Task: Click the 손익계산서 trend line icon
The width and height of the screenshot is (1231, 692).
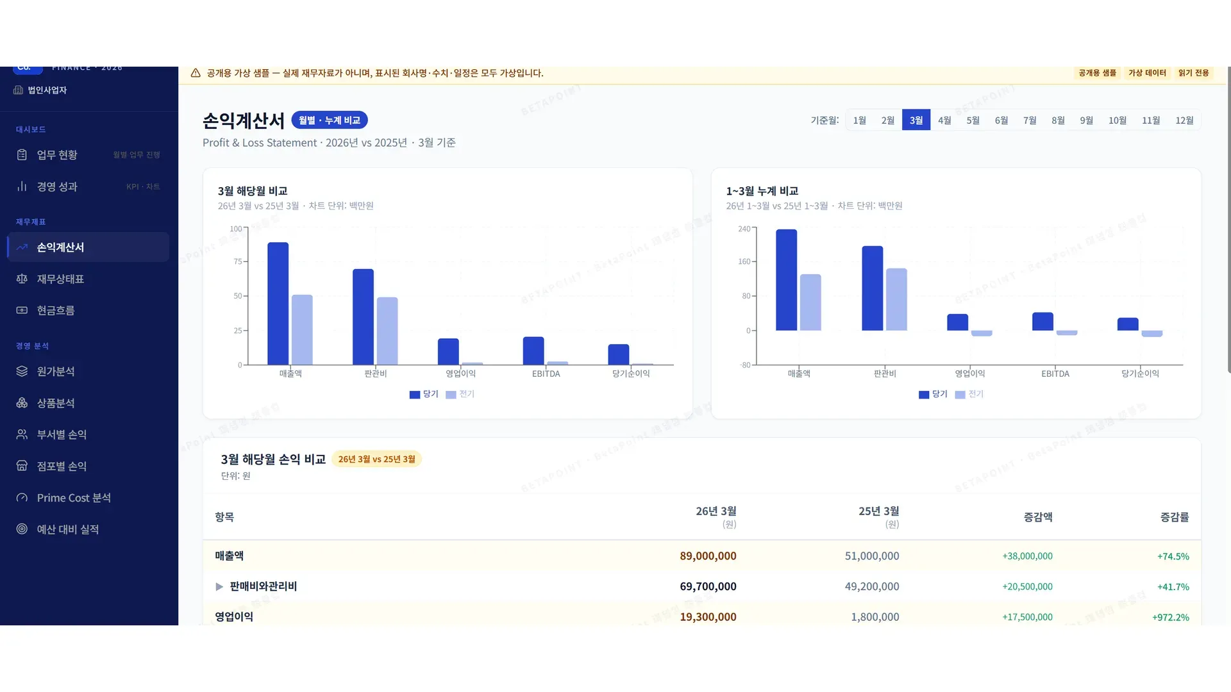Action: (x=22, y=247)
